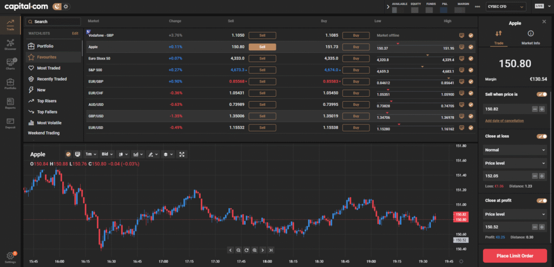
Task: Click the Place Limit Order button
Action: pos(516,256)
